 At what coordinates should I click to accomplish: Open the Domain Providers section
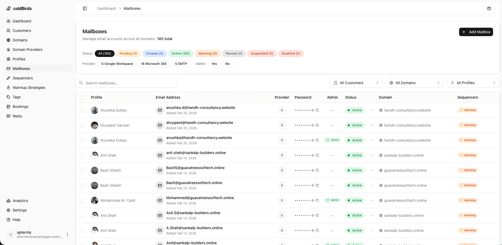click(x=27, y=50)
